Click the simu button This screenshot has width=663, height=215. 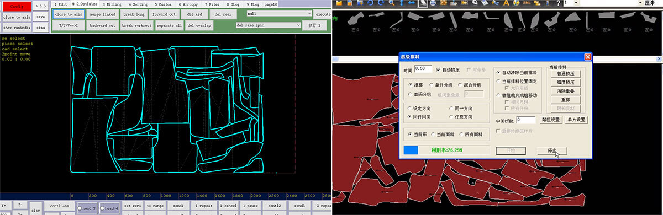pyautogui.click(x=41, y=27)
